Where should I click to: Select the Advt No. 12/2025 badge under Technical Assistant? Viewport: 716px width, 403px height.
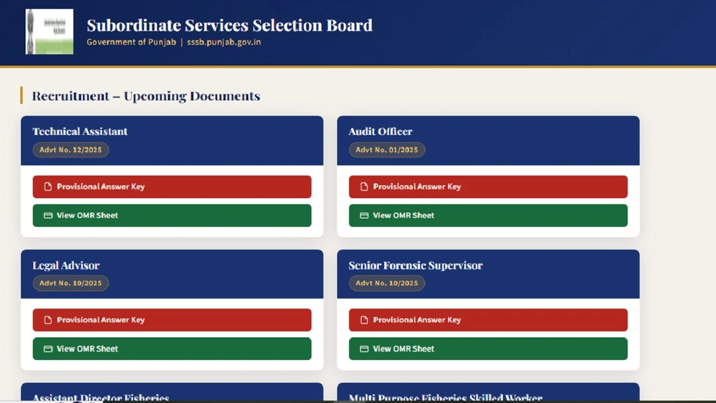(70, 150)
